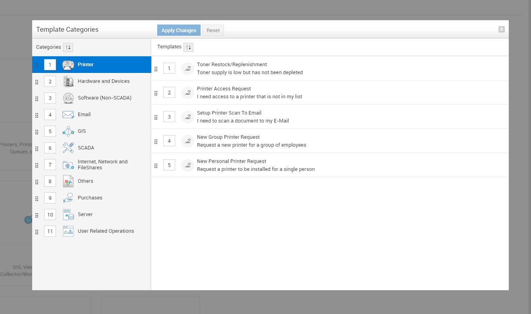
Task: Click order number field of Purchases category
Action: pos(50,198)
